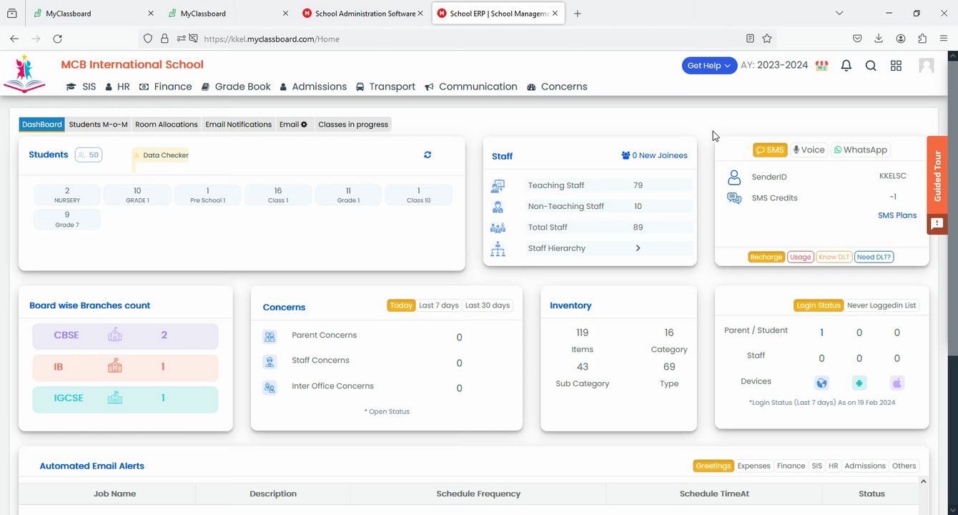
Task: Click the MCB school logo
Action: (x=24, y=74)
